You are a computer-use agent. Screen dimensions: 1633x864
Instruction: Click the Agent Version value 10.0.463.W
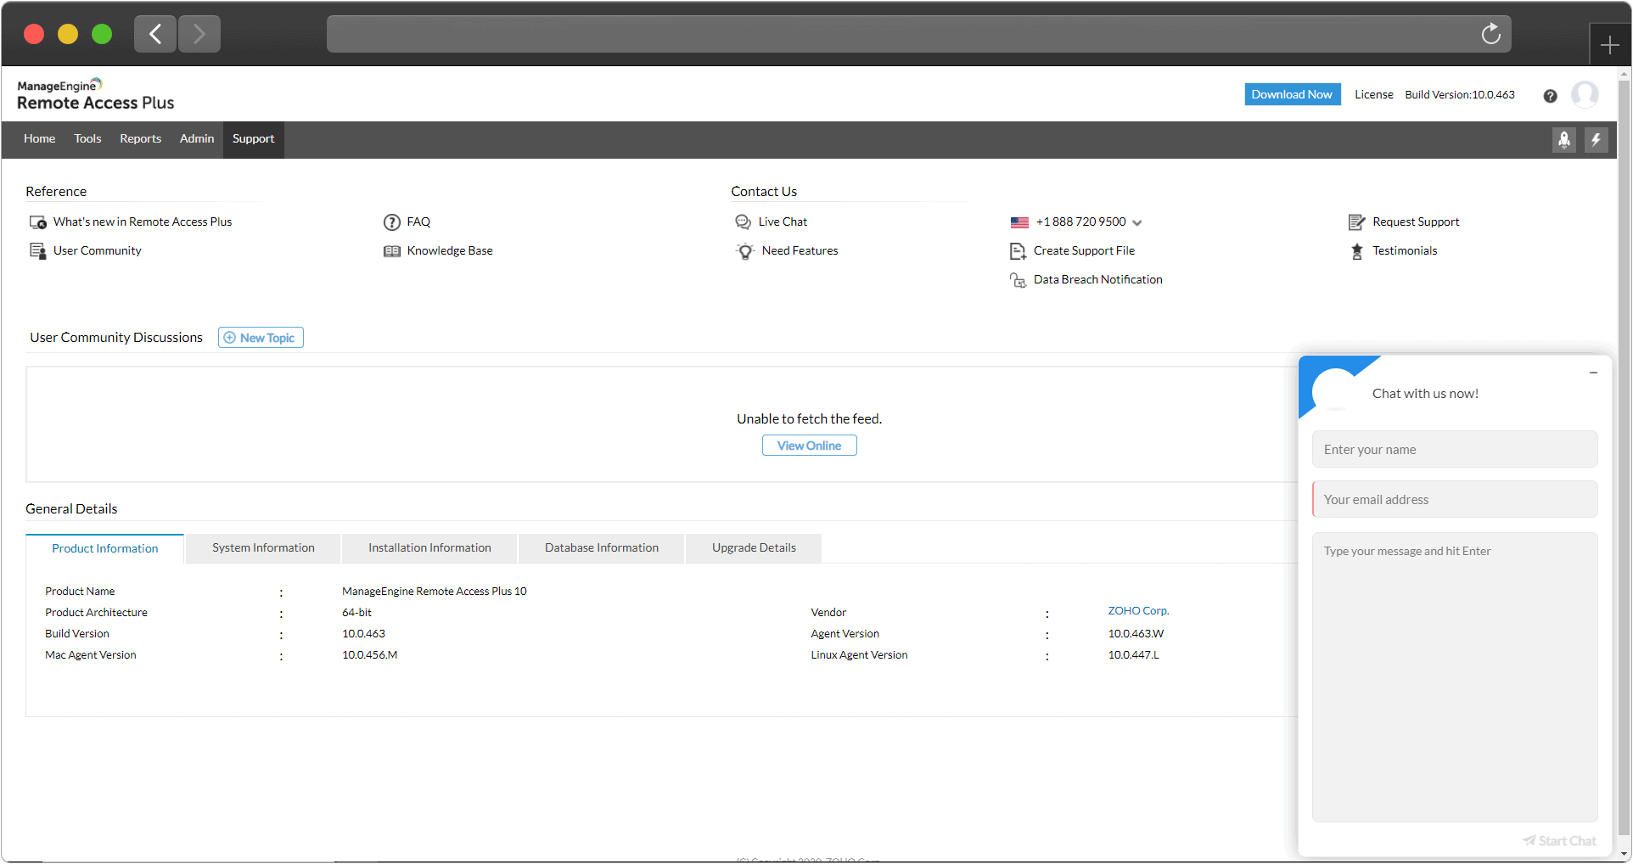coord(1136,634)
